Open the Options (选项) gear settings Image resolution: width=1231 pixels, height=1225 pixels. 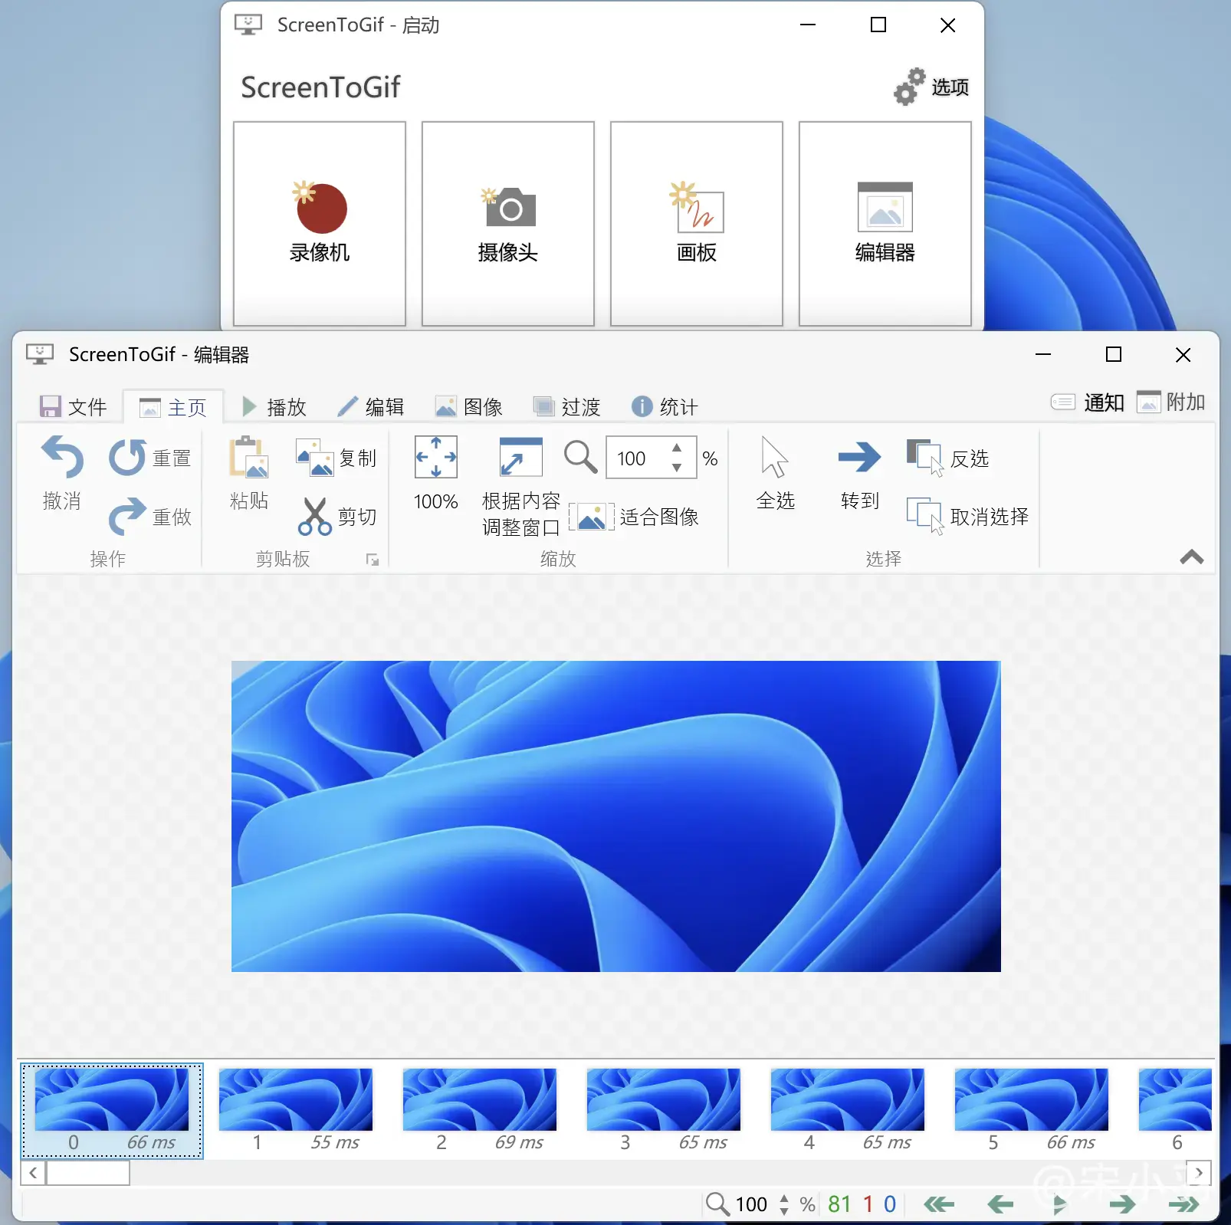[931, 87]
